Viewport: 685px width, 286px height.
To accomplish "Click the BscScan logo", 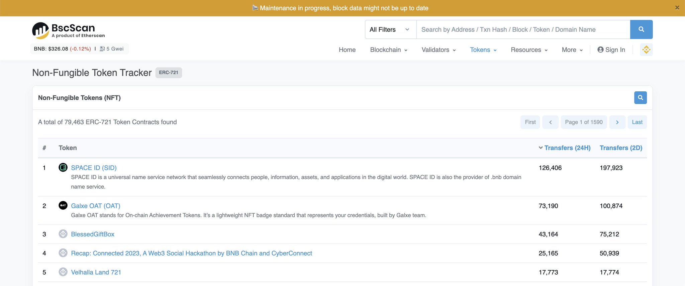I will (x=69, y=30).
